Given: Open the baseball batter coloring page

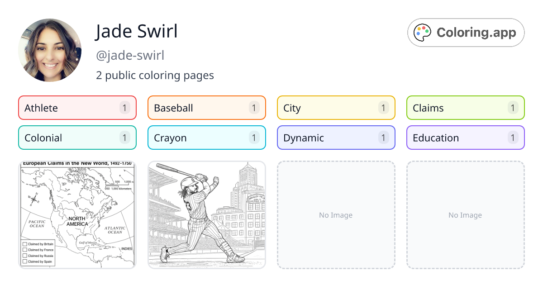Looking at the screenshot, I should click(x=207, y=215).
